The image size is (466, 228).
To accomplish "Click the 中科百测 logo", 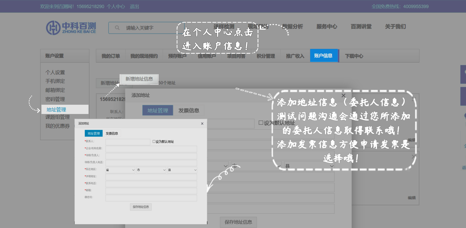I will click(71, 28).
